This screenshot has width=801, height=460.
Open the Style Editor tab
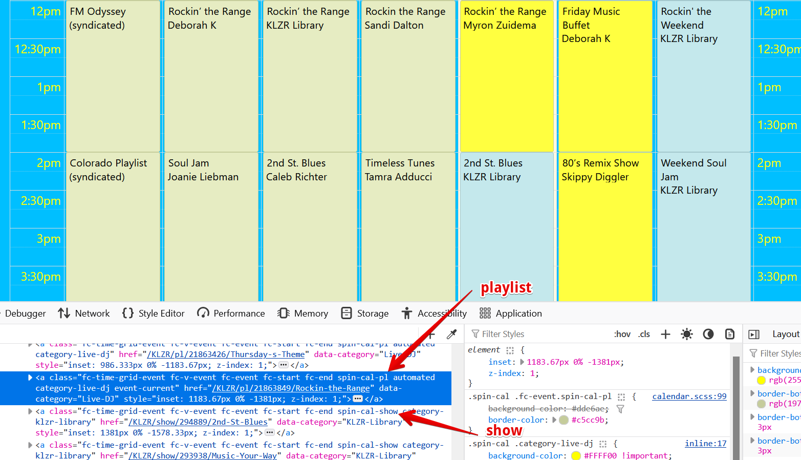click(x=154, y=313)
